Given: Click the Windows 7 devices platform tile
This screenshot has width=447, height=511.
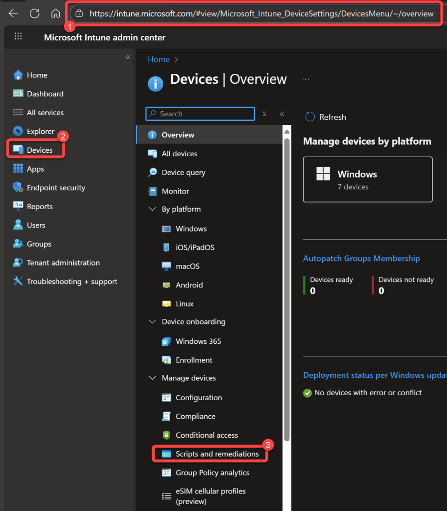Looking at the screenshot, I should [x=368, y=180].
